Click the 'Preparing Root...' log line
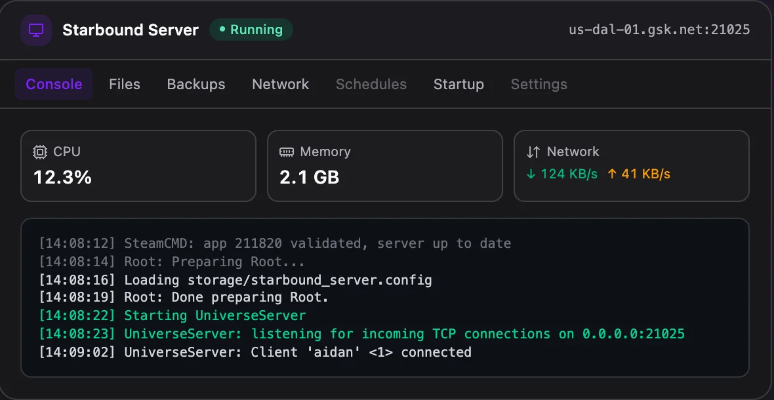Viewport: 774px width, 400px height. click(x=172, y=262)
